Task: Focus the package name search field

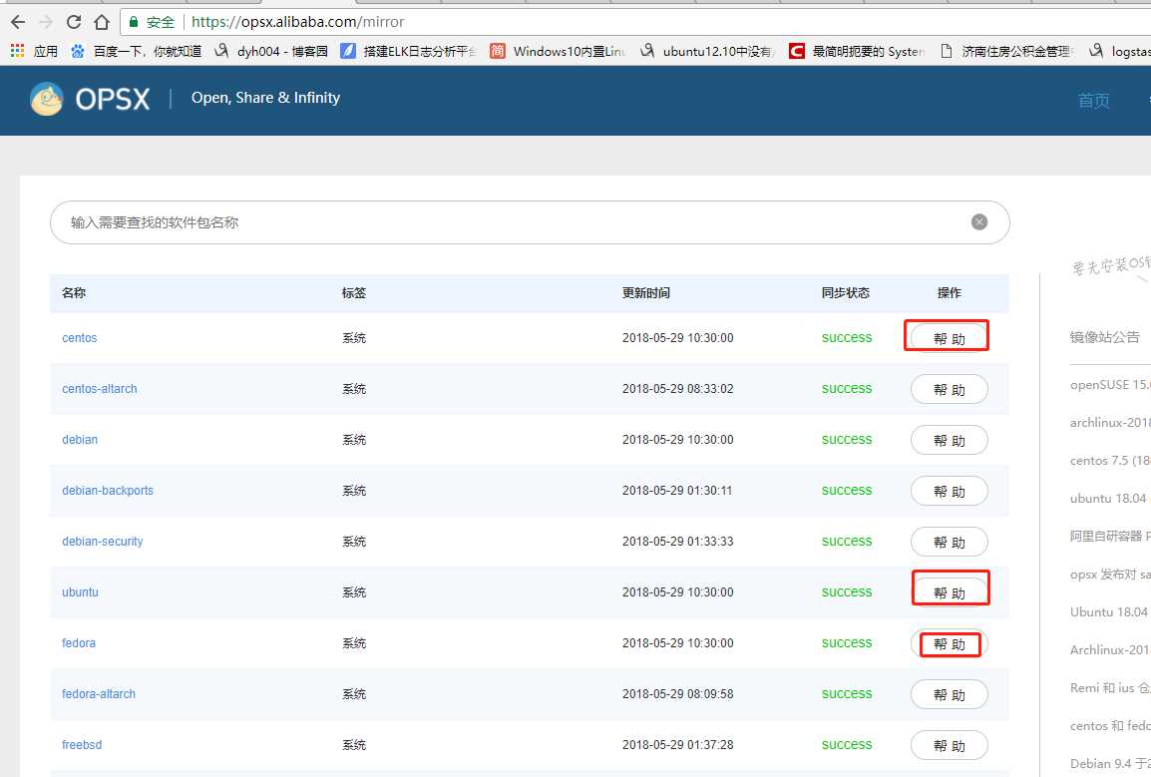Action: pyautogui.click(x=530, y=222)
